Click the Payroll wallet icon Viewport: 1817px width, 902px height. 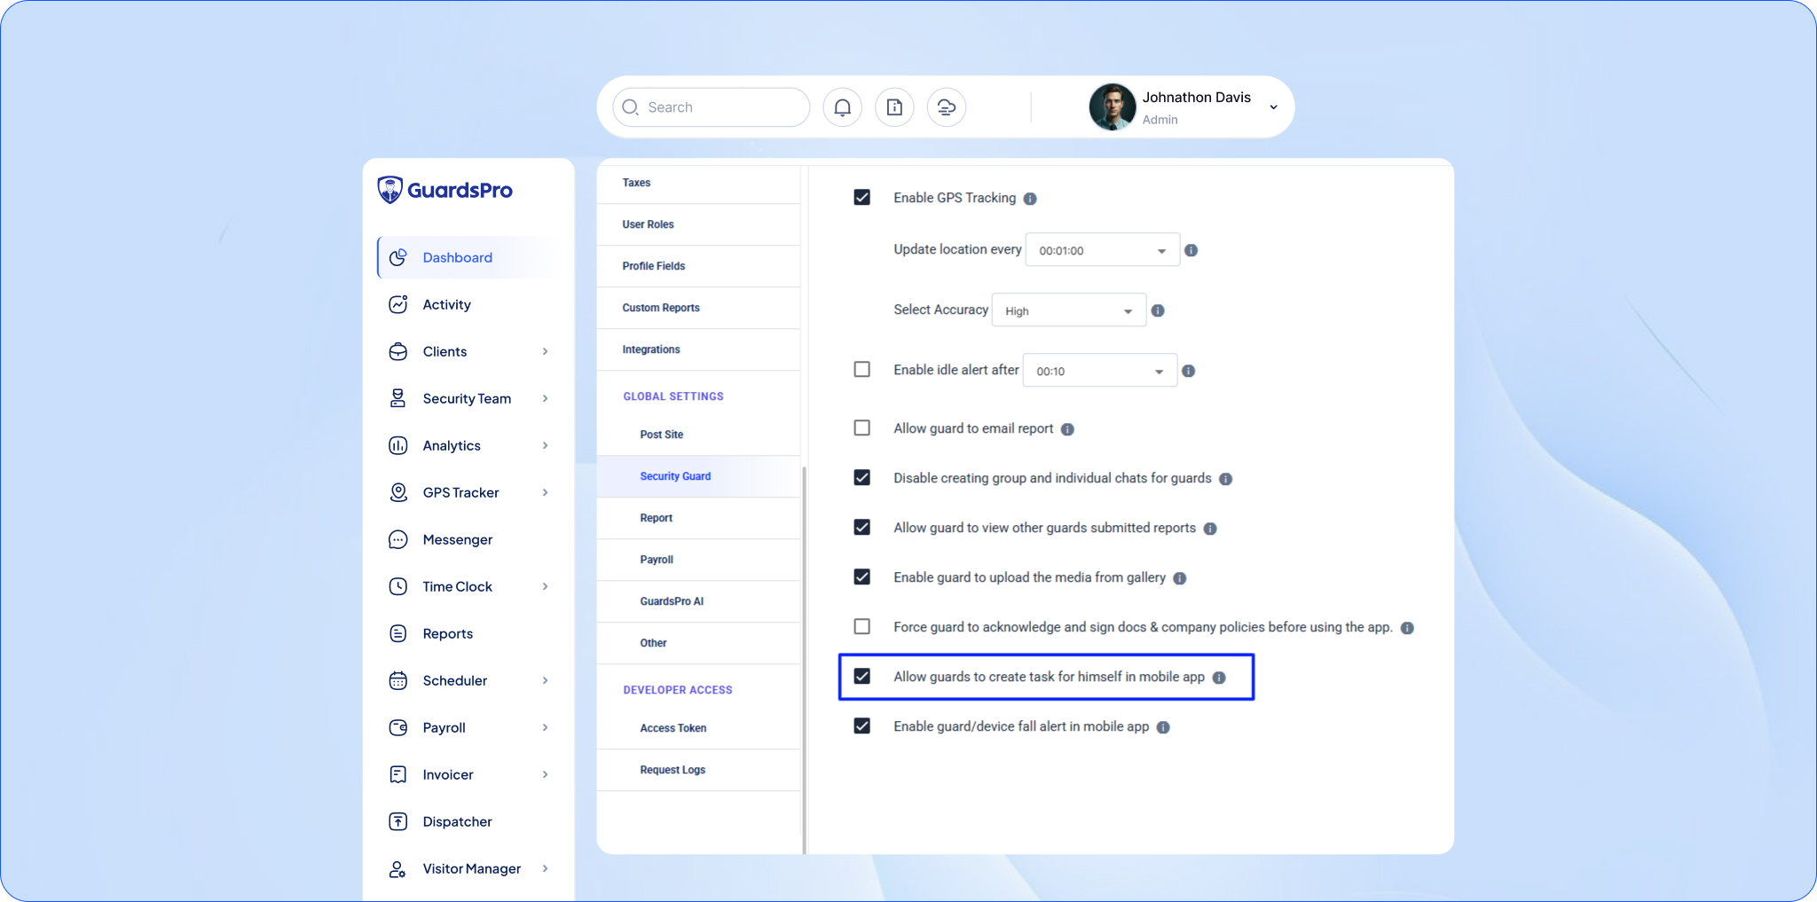pyautogui.click(x=398, y=727)
